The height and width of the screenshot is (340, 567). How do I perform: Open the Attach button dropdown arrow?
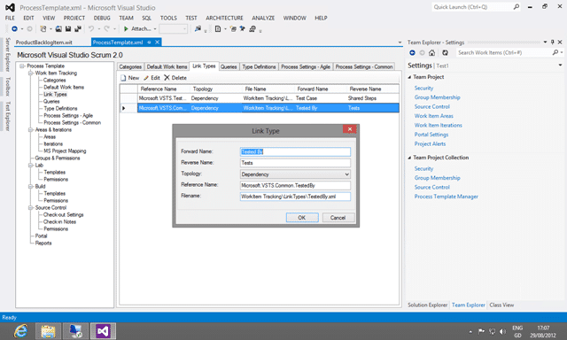155,29
